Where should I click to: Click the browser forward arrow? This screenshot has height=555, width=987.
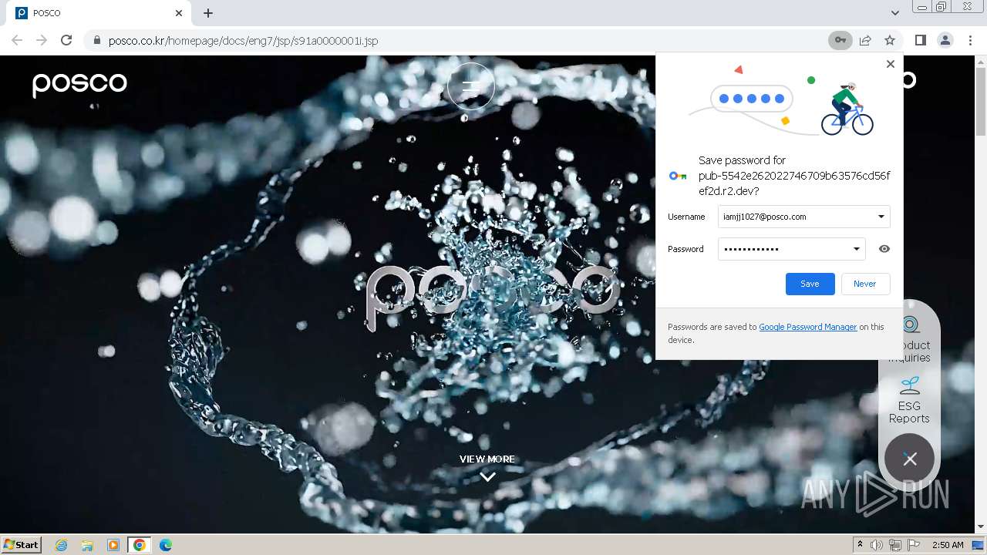click(42, 40)
